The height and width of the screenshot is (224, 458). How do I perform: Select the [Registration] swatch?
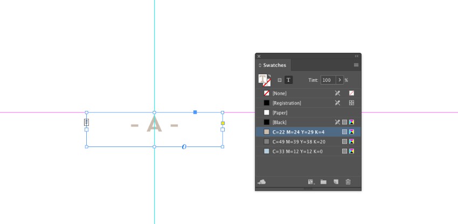[308, 103]
